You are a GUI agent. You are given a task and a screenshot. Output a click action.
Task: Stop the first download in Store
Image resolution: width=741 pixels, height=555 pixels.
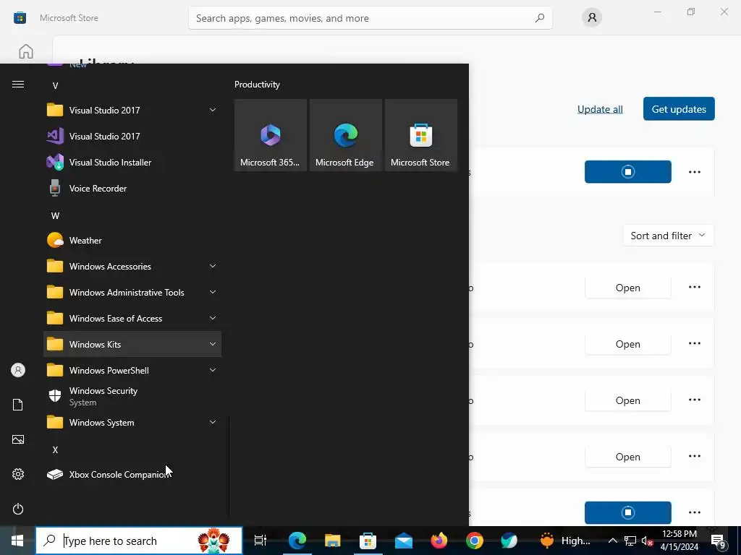click(x=627, y=172)
